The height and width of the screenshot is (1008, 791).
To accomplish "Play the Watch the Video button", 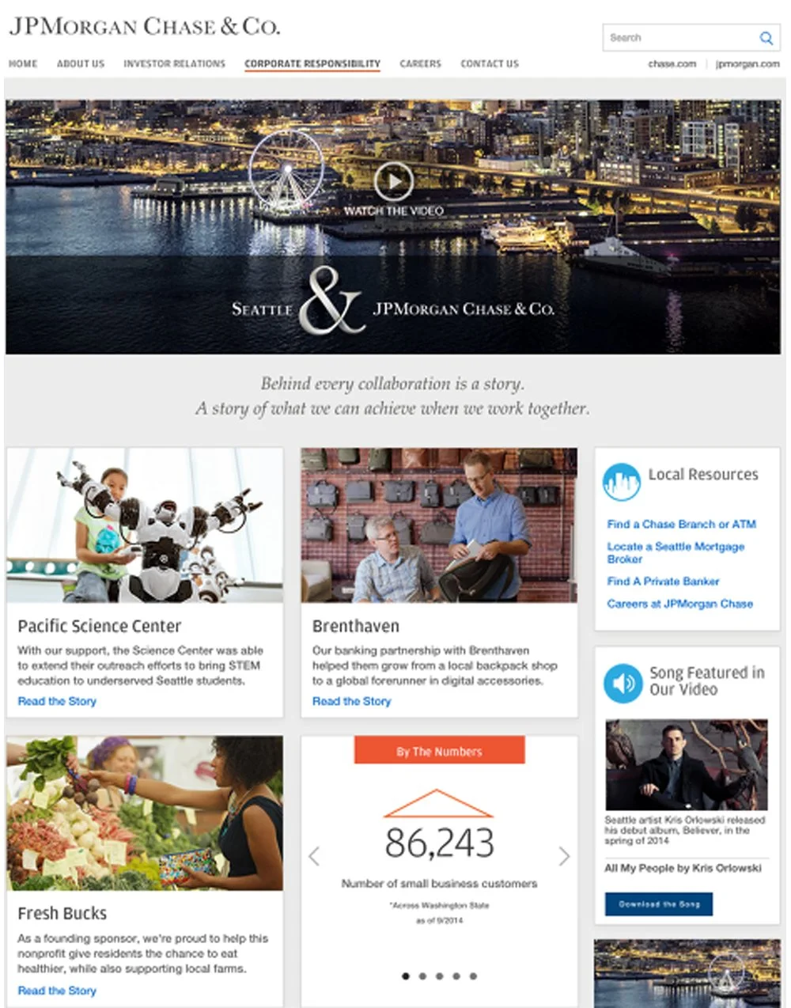I will [393, 182].
